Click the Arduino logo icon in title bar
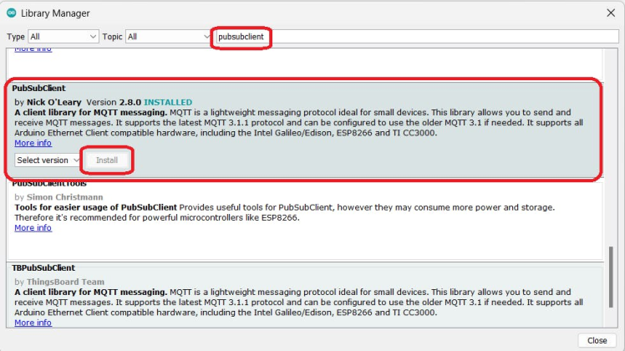625x351 pixels. 11,13
